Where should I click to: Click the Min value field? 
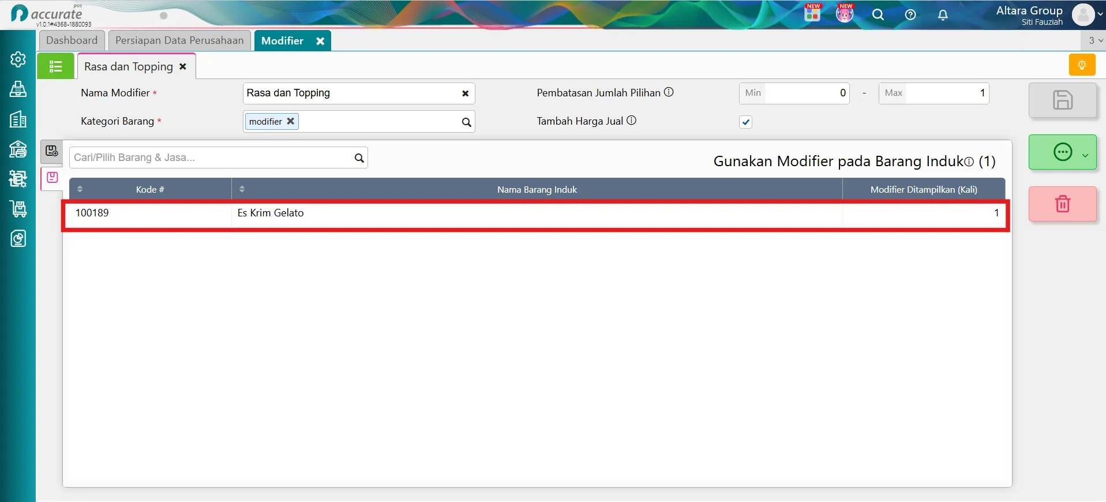point(794,93)
